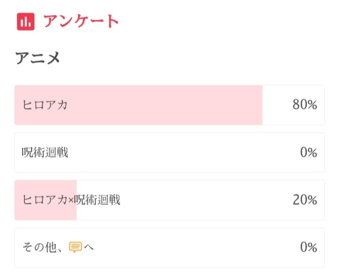Click the アンケート heading text

click(x=81, y=21)
